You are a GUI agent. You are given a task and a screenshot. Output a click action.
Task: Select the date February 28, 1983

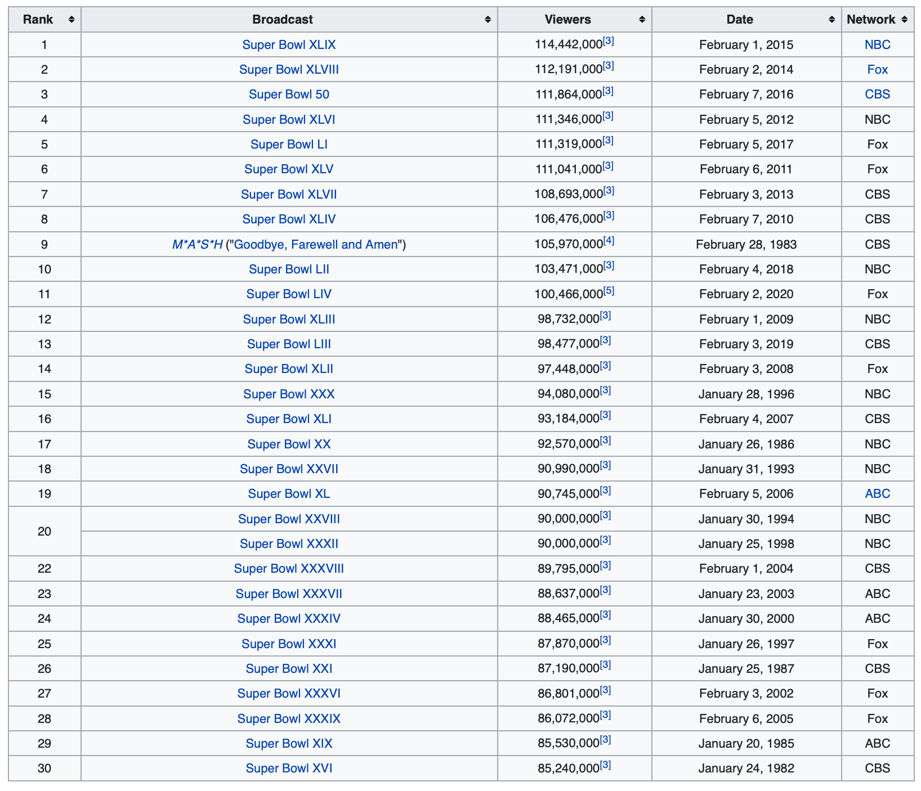746,245
